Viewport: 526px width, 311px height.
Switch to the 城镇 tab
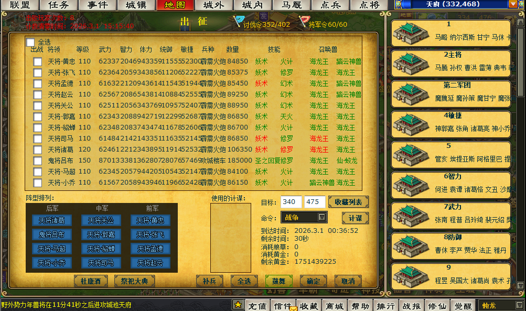136,5
